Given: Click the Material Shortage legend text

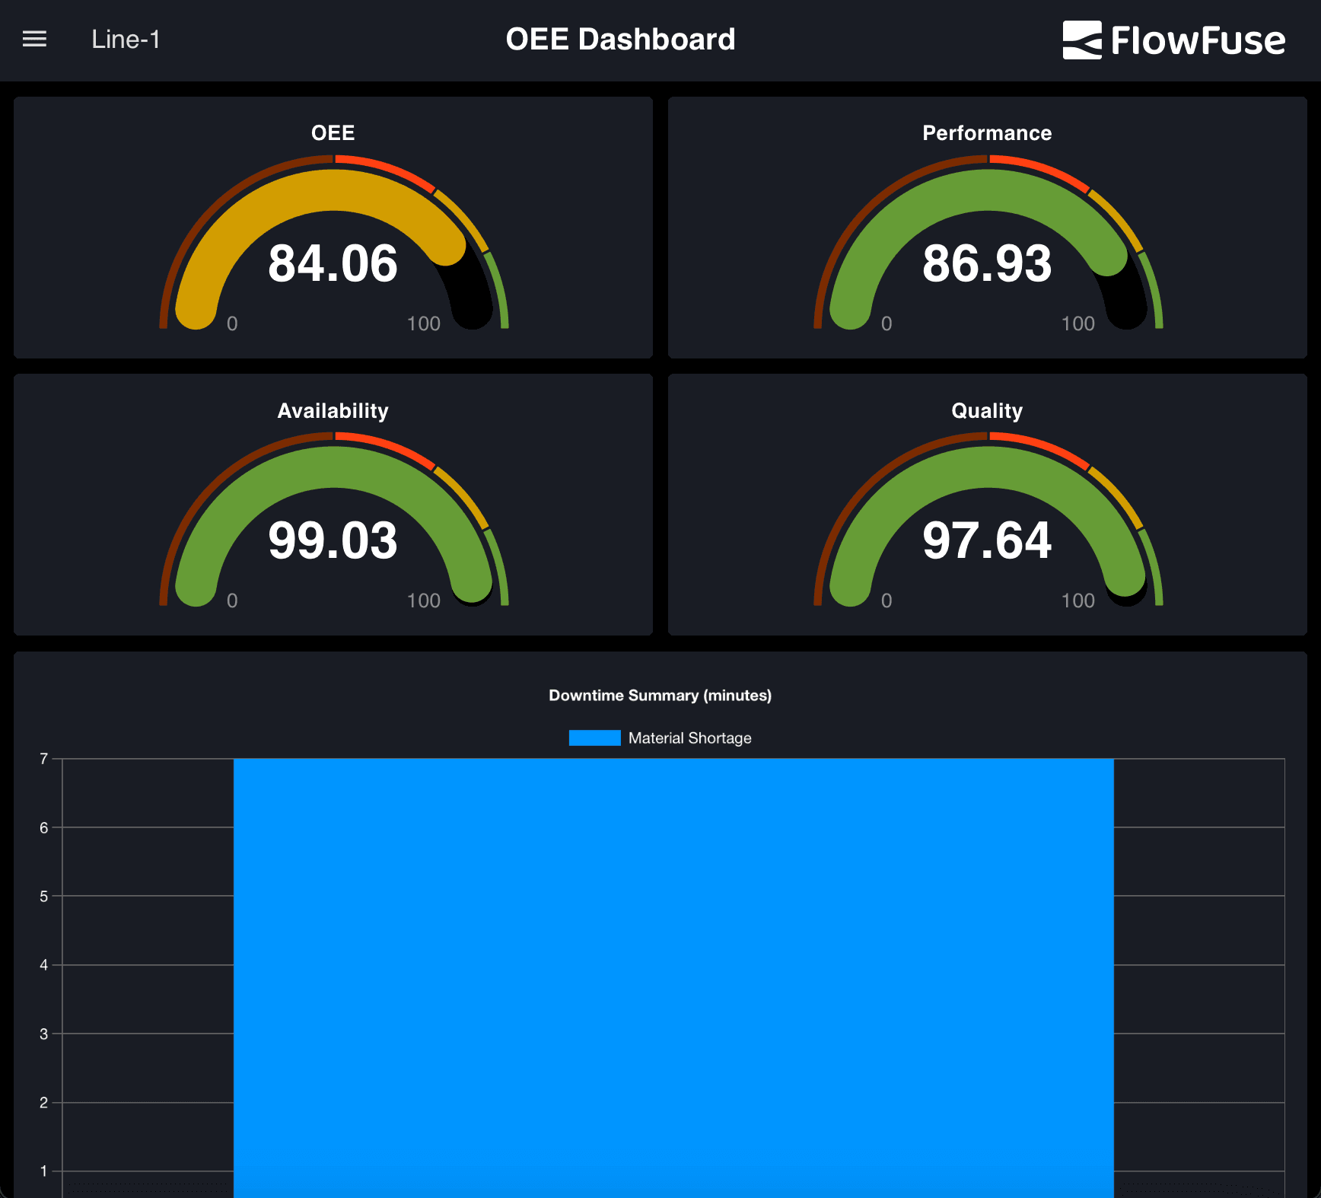Looking at the screenshot, I should [x=689, y=738].
